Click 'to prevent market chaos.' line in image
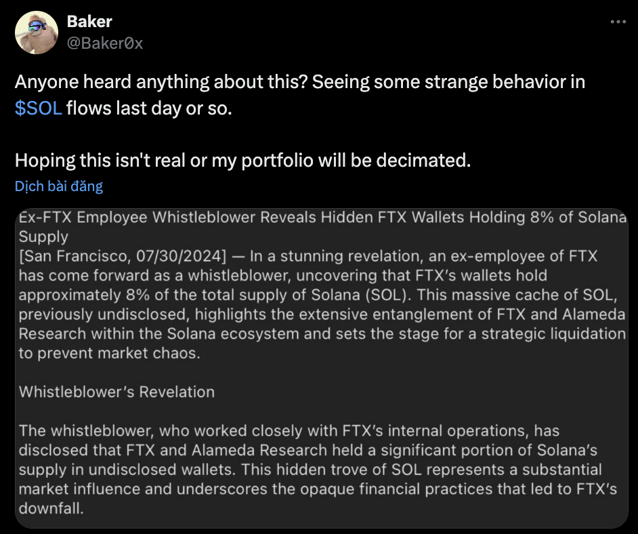 [x=110, y=353]
